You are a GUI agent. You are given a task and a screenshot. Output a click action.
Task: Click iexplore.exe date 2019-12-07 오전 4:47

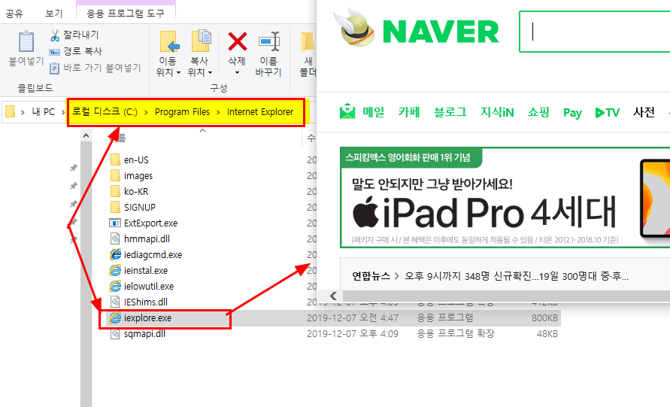353,318
